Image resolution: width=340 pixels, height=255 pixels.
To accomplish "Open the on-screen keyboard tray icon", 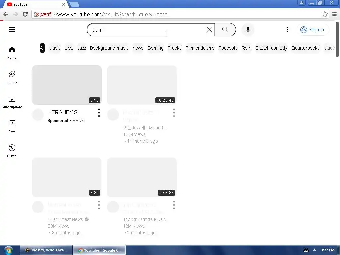I will pyautogui.click(x=306, y=250).
